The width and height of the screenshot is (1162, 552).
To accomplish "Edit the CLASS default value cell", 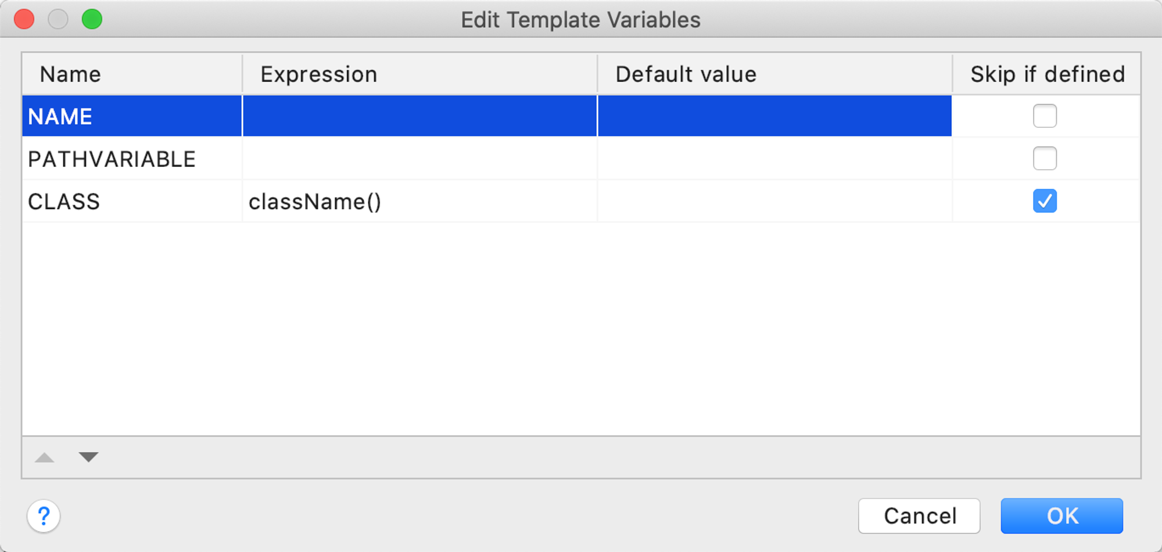I will 775,201.
